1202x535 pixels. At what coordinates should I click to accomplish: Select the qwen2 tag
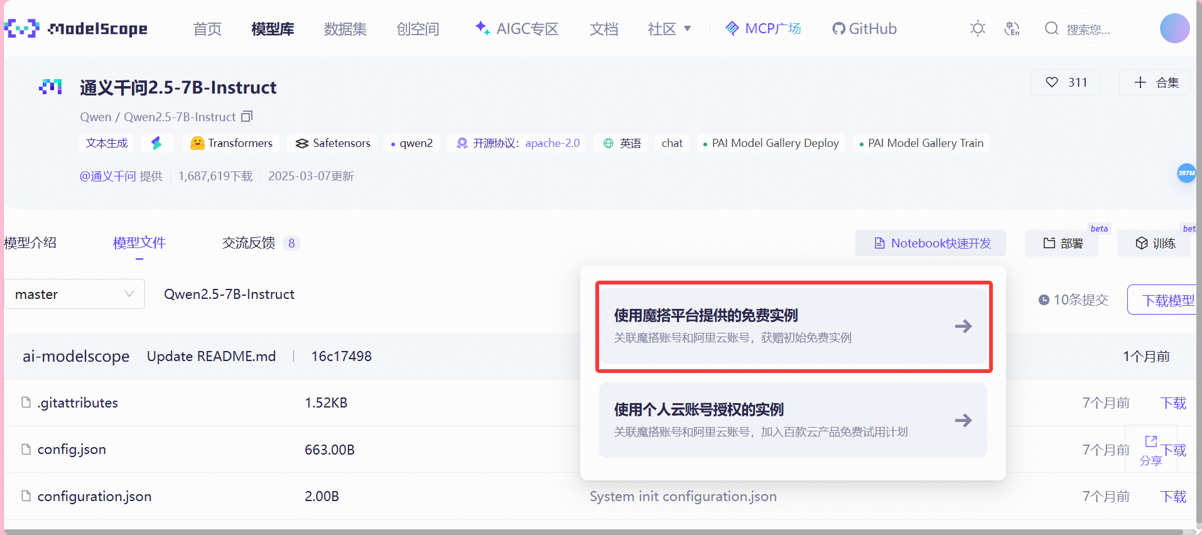click(x=411, y=143)
